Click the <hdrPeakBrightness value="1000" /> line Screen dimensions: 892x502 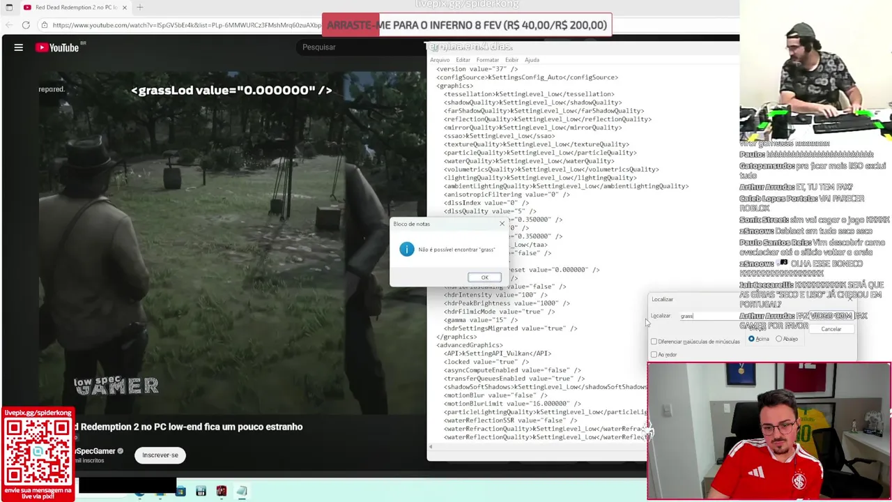(507, 303)
